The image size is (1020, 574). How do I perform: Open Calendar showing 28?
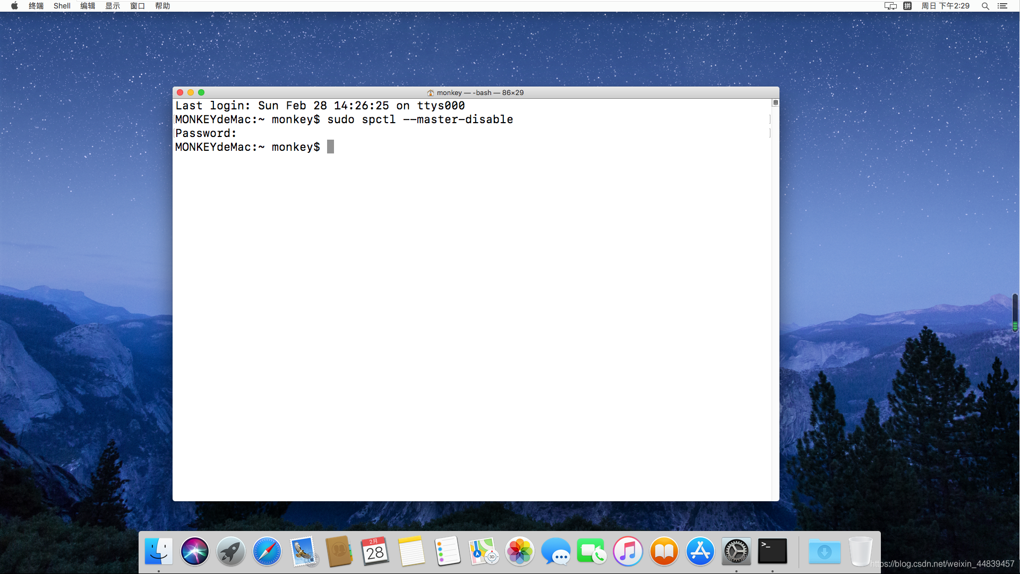point(375,551)
